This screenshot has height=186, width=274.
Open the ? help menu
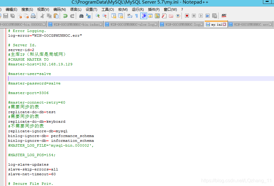182,10
